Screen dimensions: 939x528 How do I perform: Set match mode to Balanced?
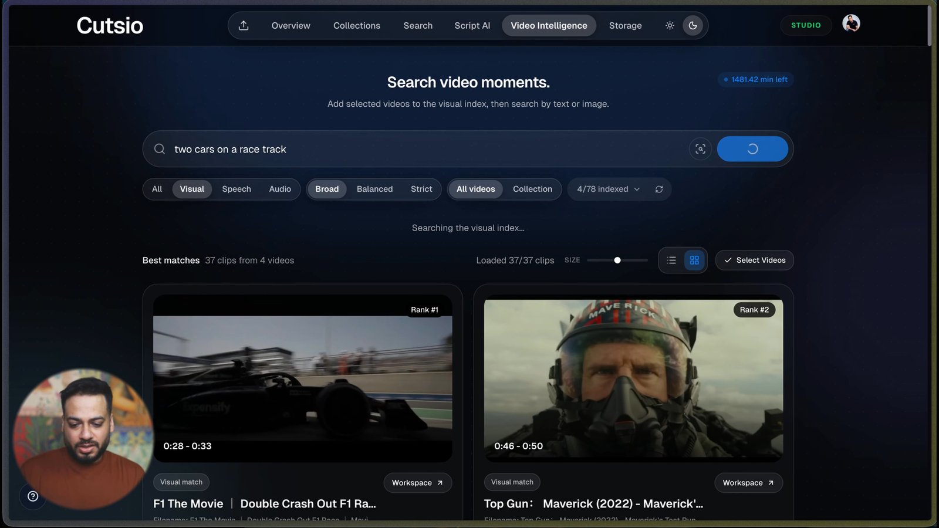click(374, 189)
